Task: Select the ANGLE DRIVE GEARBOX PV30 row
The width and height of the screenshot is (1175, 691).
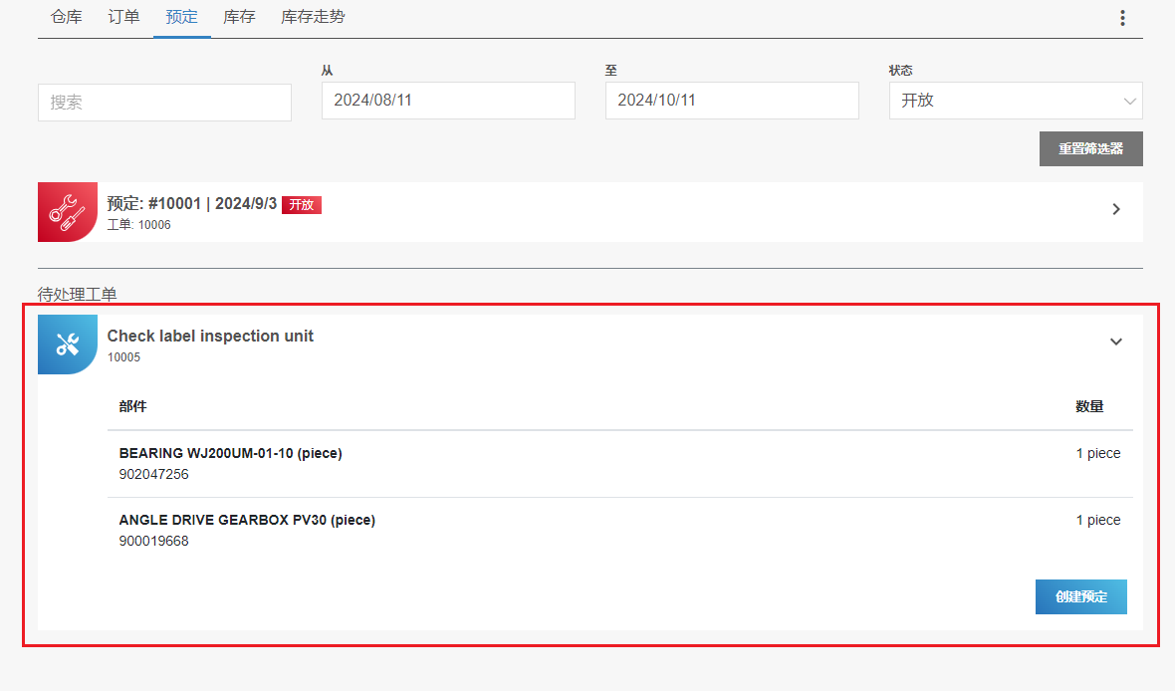Action: click(247, 521)
